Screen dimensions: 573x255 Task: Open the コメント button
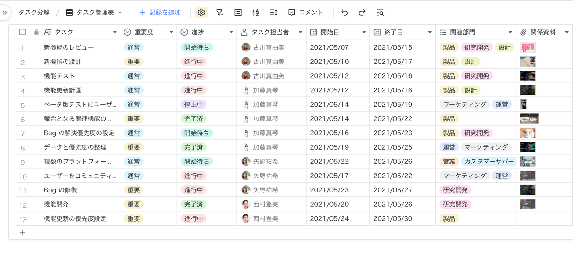point(306,13)
